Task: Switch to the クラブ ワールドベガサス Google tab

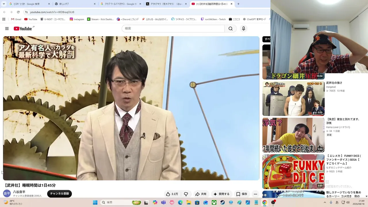Action: coord(118,4)
